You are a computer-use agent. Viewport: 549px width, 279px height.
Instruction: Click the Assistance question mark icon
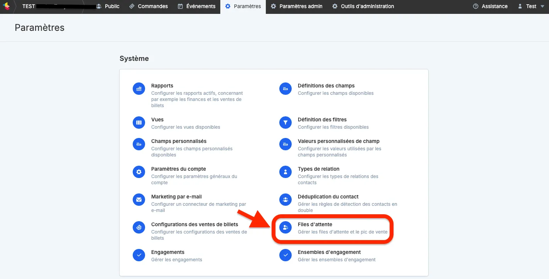click(475, 6)
